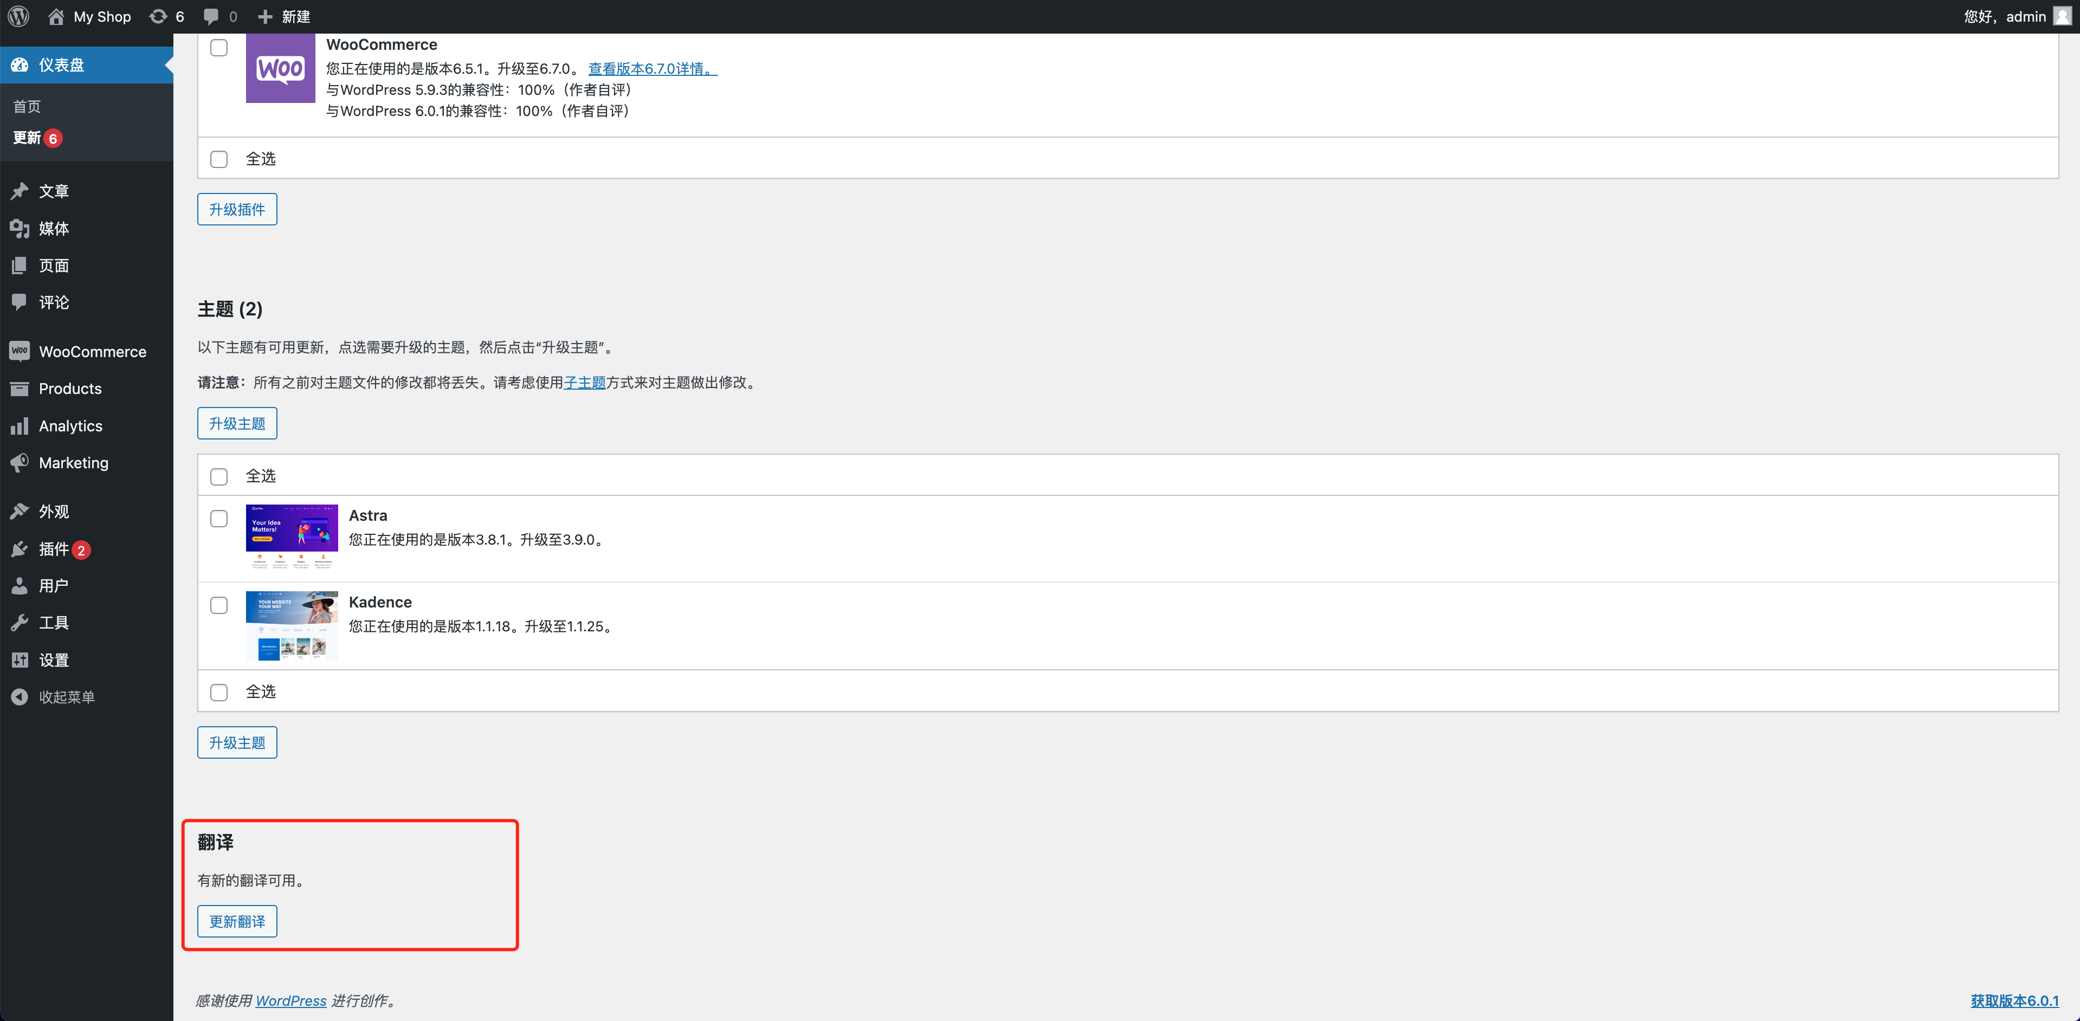
Task: Open the 设置 settings menu
Action: pyautogui.click(x=53, y=660)
